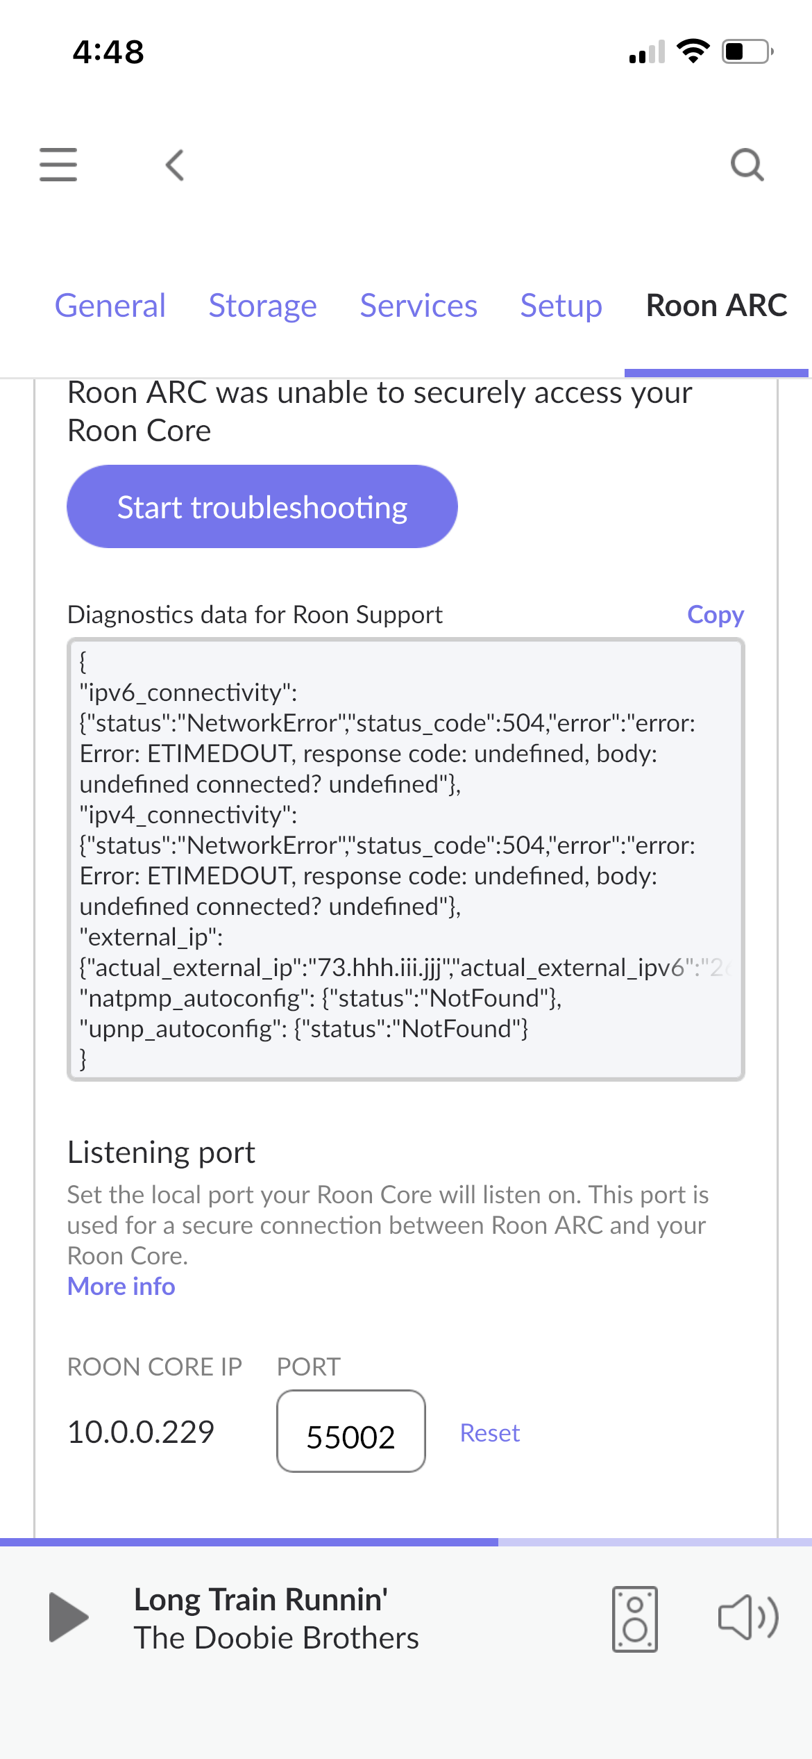
Task: Open the hamburger navigation menu
Action: tap(58, 165)
